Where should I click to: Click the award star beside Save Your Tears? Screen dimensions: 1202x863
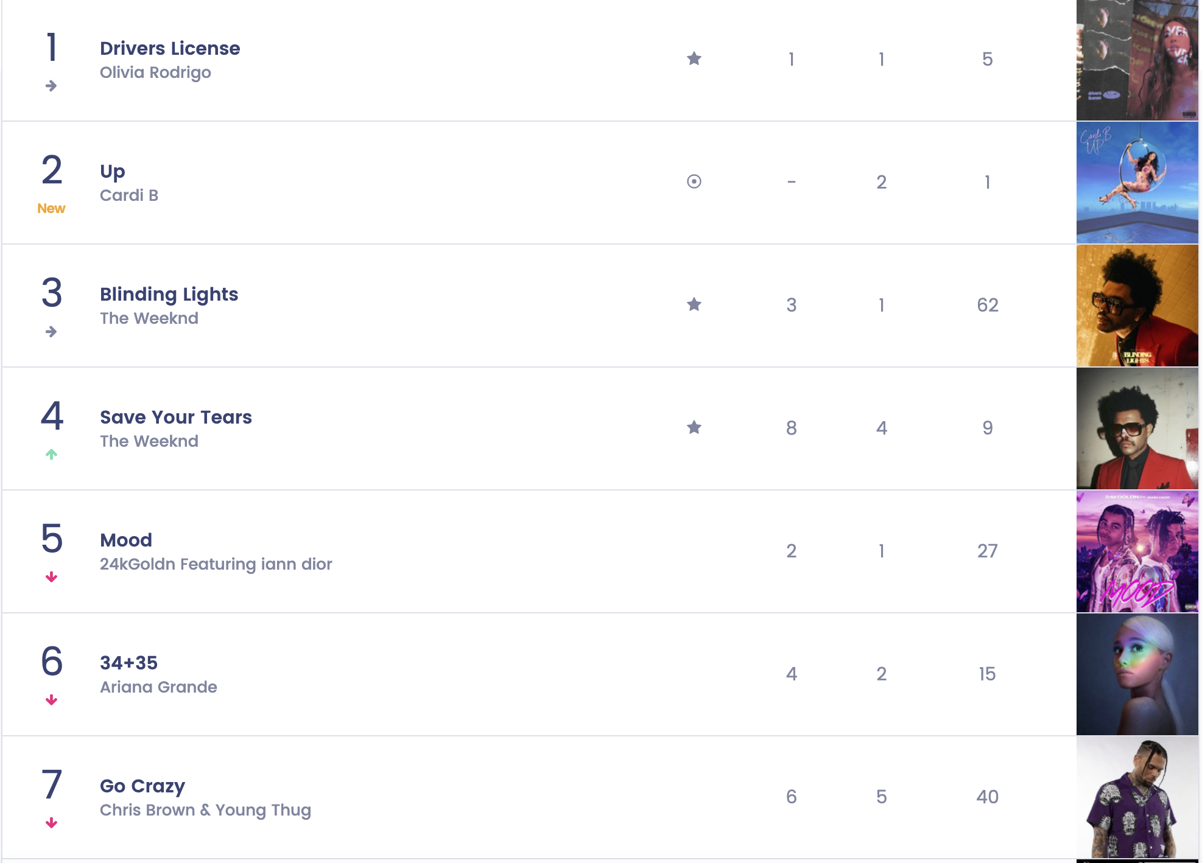click(694, 428)
